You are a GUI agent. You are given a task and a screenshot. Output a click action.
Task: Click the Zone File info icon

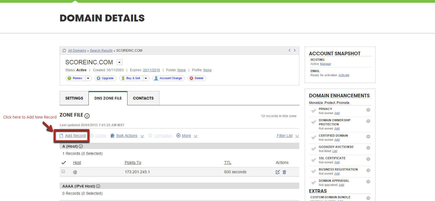click(87, 116)
